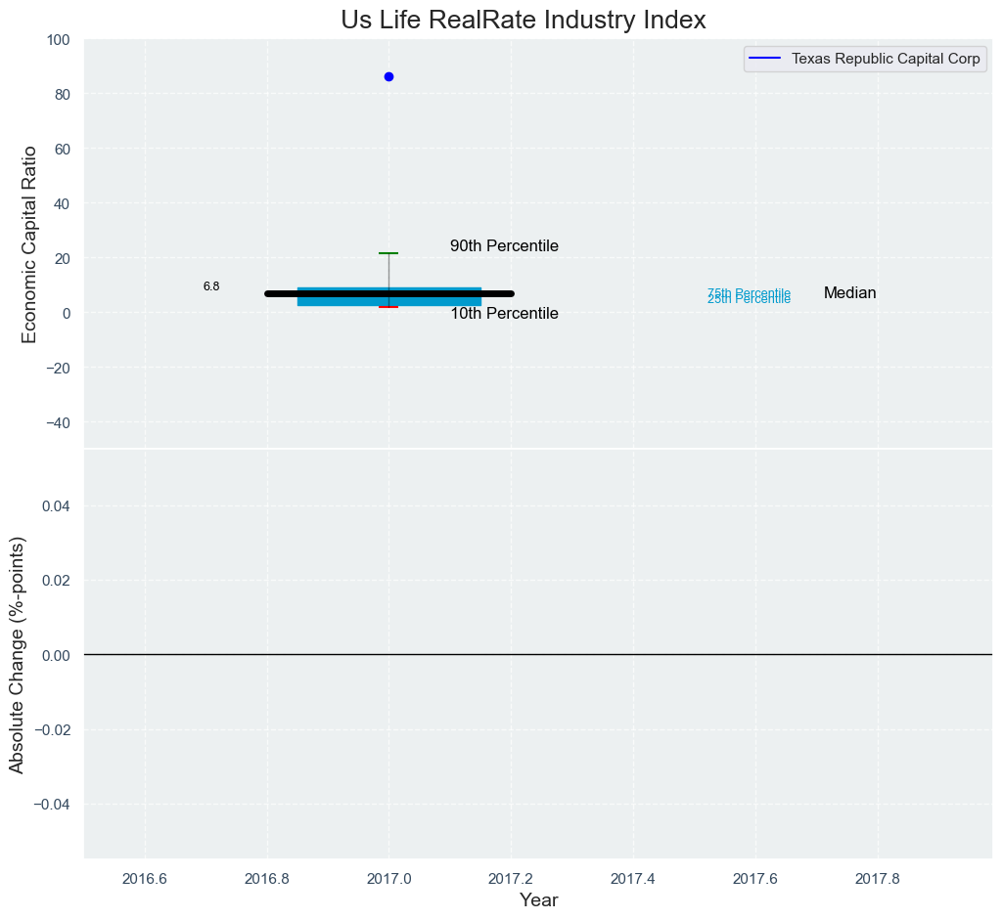Select the Texas Republic Capital Corp legend label
This screenshot has width=1003, height=919.
886,59
